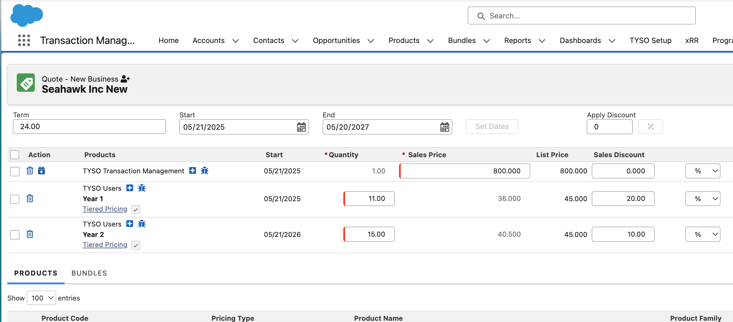Click the Apply Discount input field
Viewport: 733px width, 322px height.
[610, 127]
